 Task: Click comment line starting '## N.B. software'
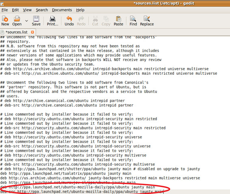coord(70,46)
